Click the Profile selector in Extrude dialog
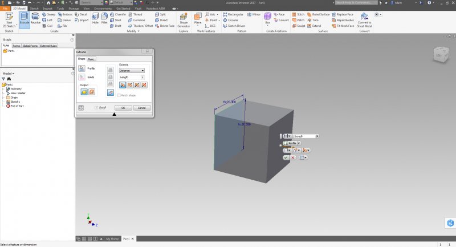This screenshot has width=456, height=247. pyautogui.click(x=82, y=68)
